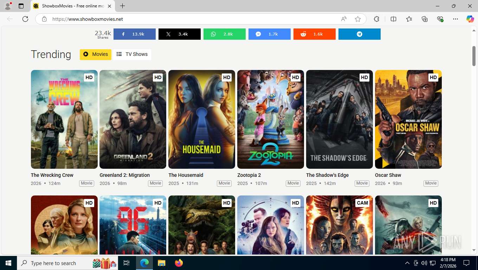
Task: Click Greenland 2: Migration title link
Action: 125,175
